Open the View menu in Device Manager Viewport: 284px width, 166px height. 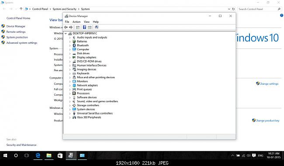click(x=87, y=22)
